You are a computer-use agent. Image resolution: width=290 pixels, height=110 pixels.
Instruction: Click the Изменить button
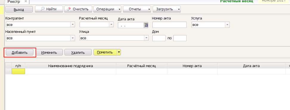[49, 52]
